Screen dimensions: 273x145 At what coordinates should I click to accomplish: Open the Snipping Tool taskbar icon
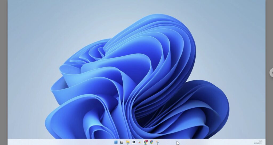tap(157, 142)
